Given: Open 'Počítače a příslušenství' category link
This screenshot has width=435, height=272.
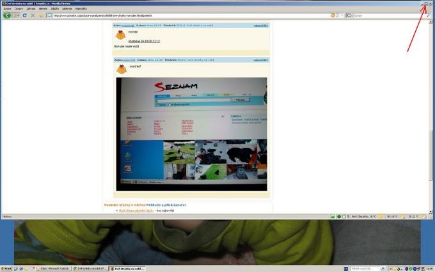Looking at the screenshot, I should pos(166,205).
